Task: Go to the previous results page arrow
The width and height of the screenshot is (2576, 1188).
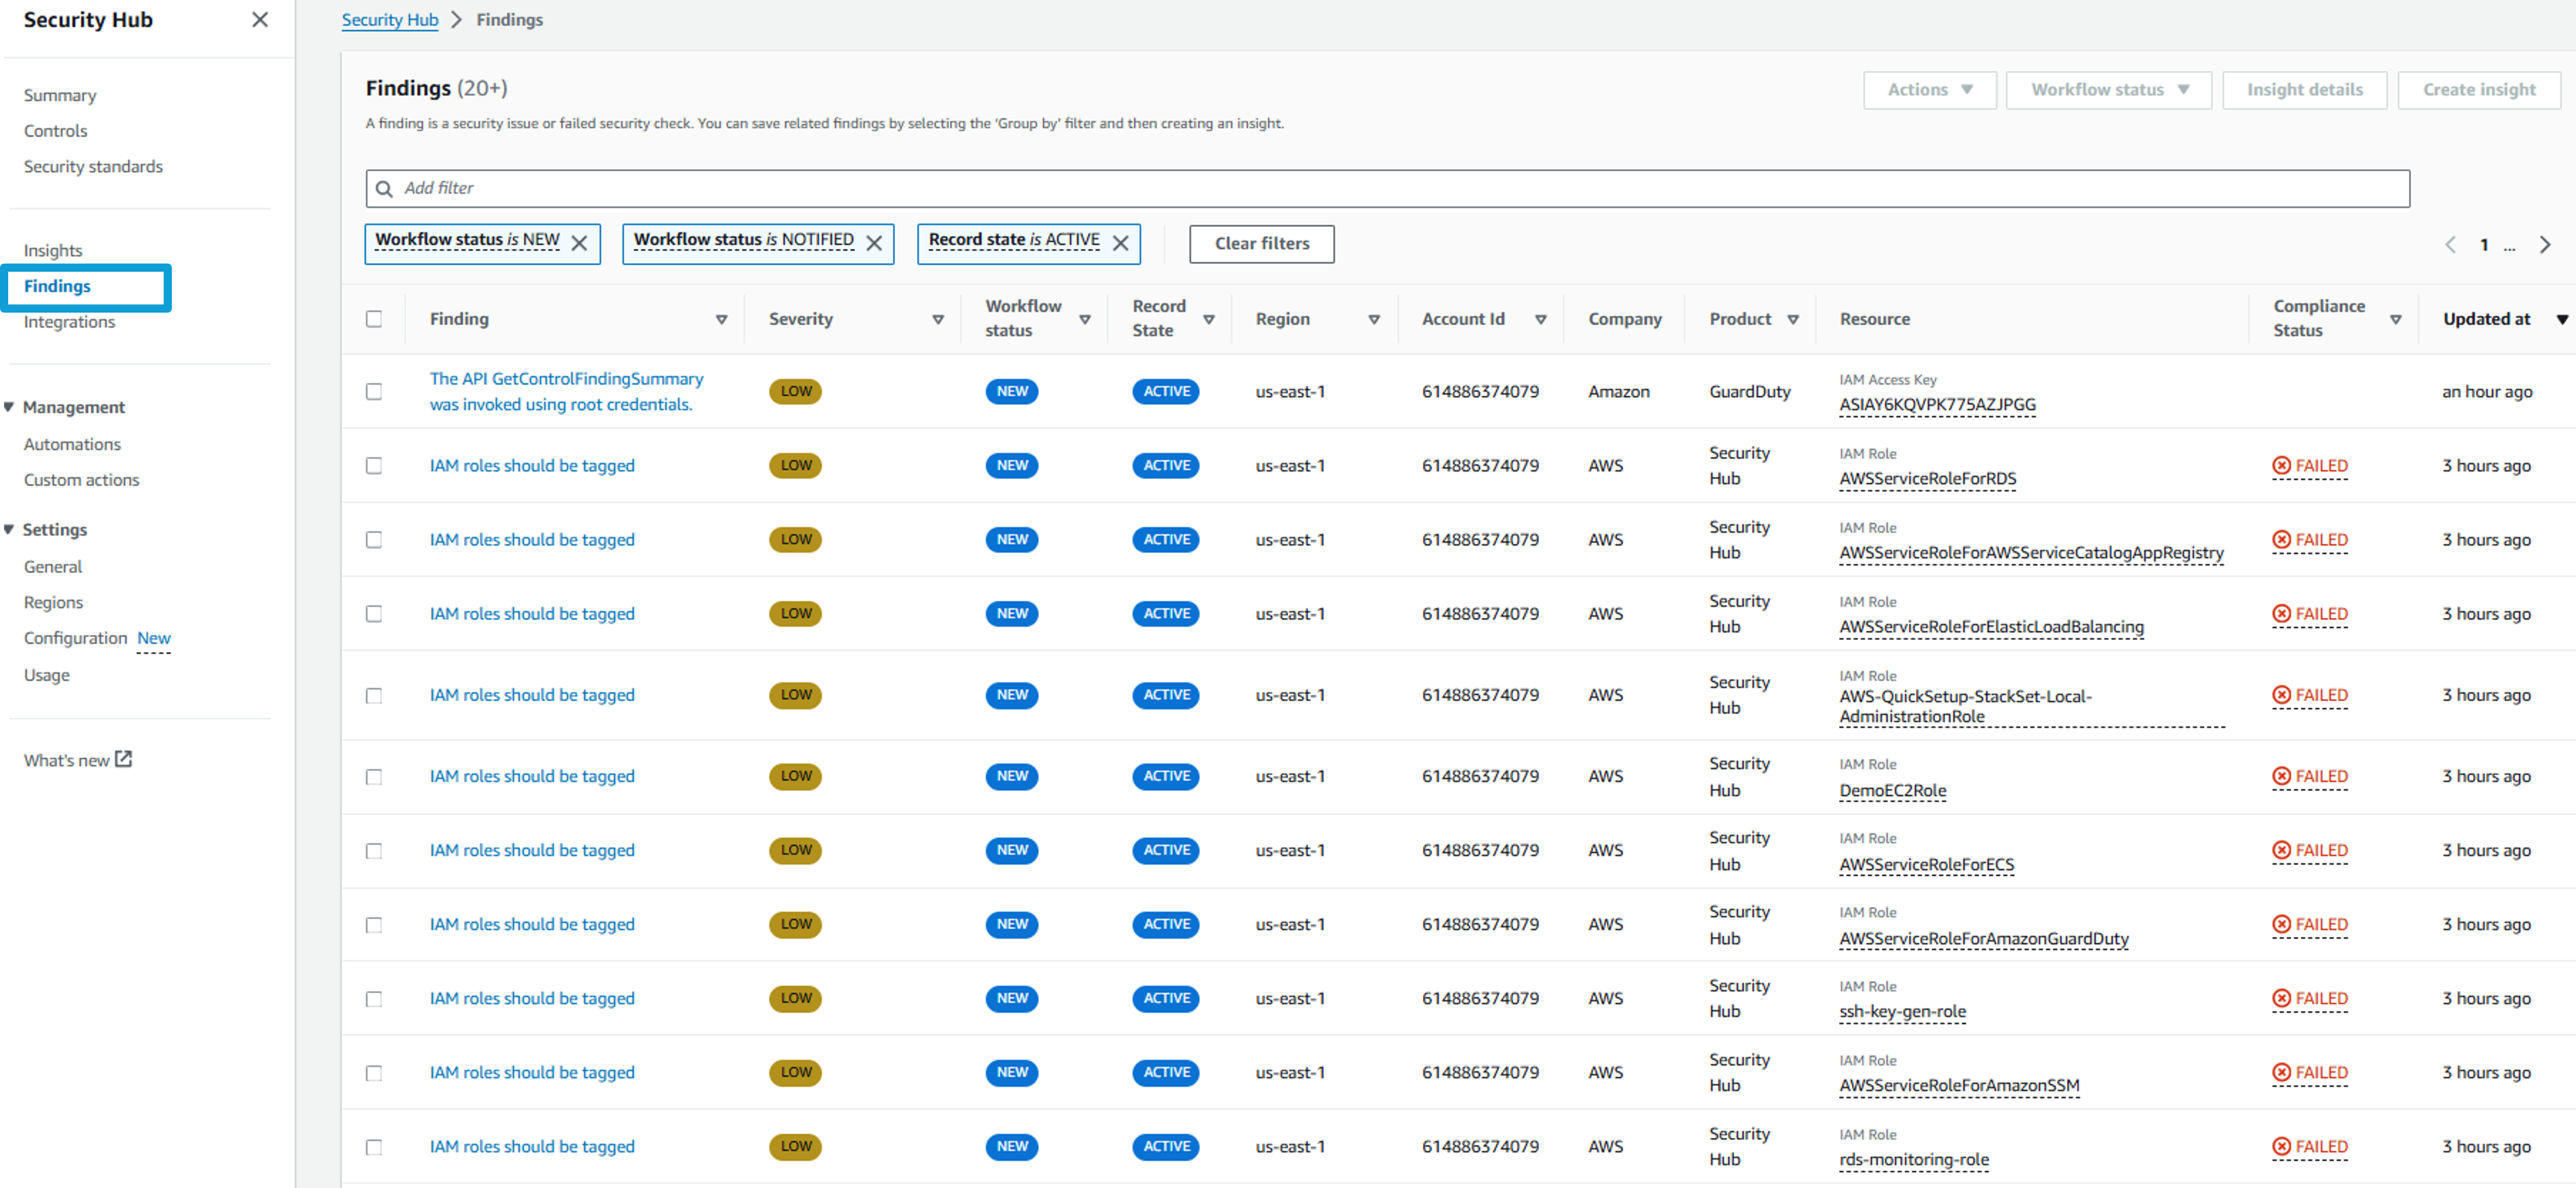Action: (x=2450, y=244)
